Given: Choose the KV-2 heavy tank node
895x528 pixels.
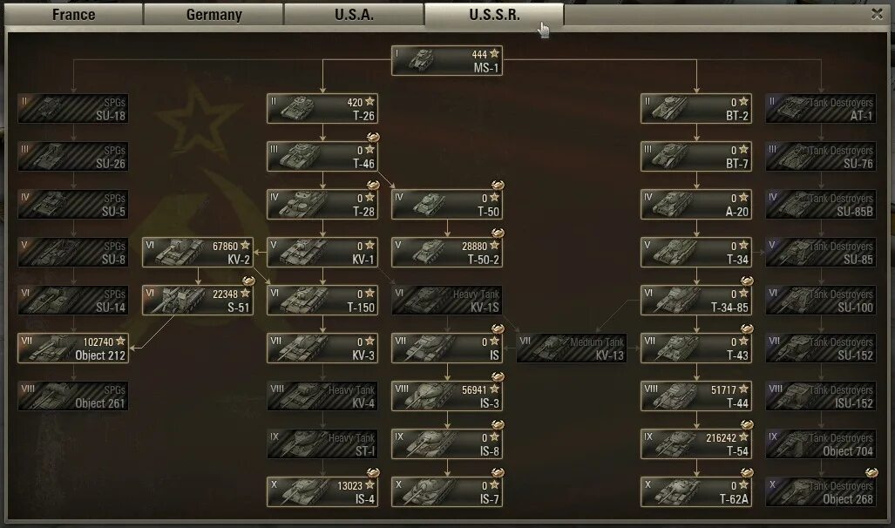Looking at the screenshot, I should point(198,253).
